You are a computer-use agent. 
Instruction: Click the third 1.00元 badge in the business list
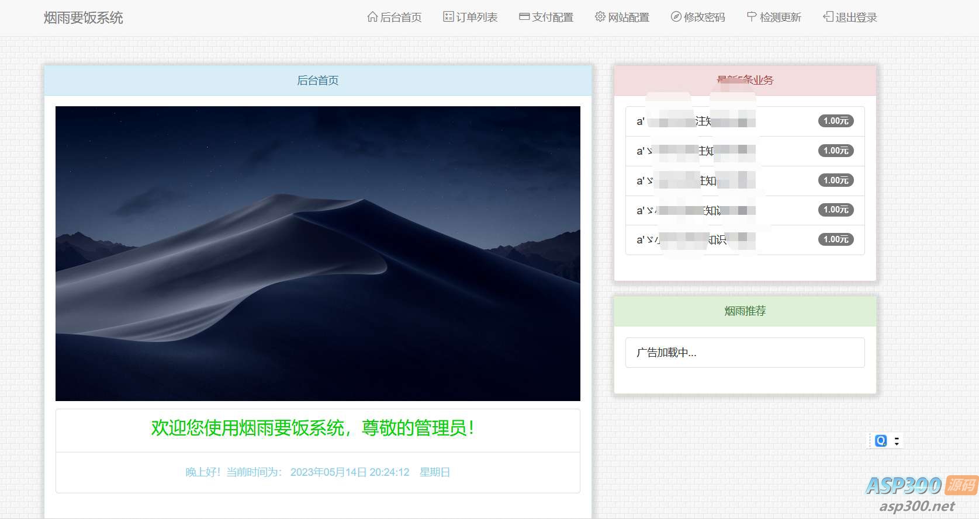click(x=835, y=180)
